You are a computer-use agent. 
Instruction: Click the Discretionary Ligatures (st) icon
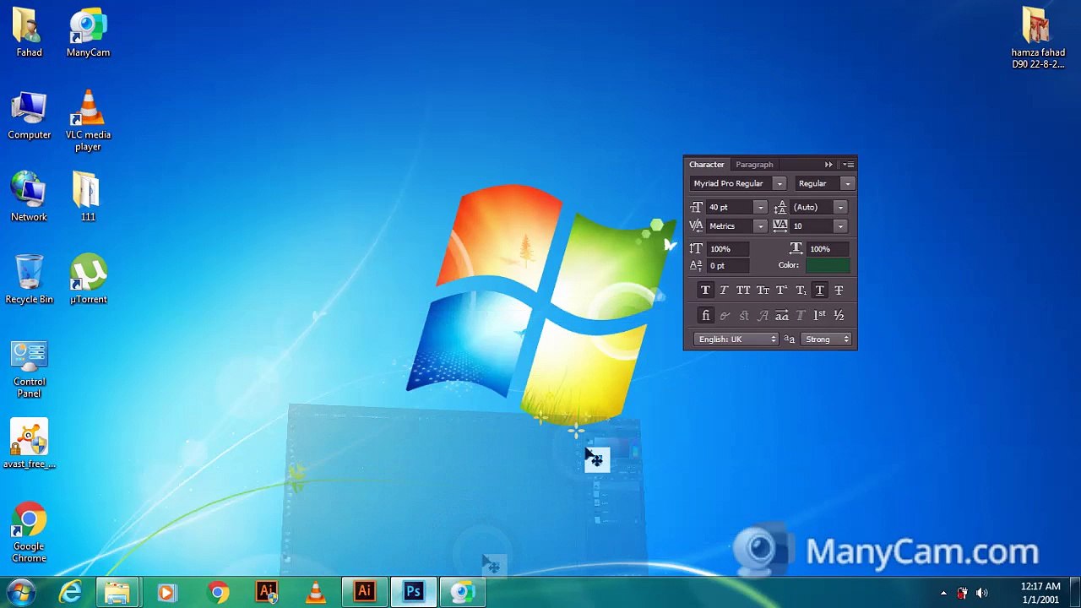pos(743,316)
